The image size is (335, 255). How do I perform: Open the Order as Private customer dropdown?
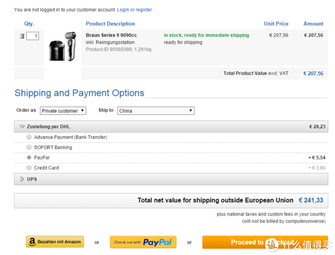click(x=63, y=111)
